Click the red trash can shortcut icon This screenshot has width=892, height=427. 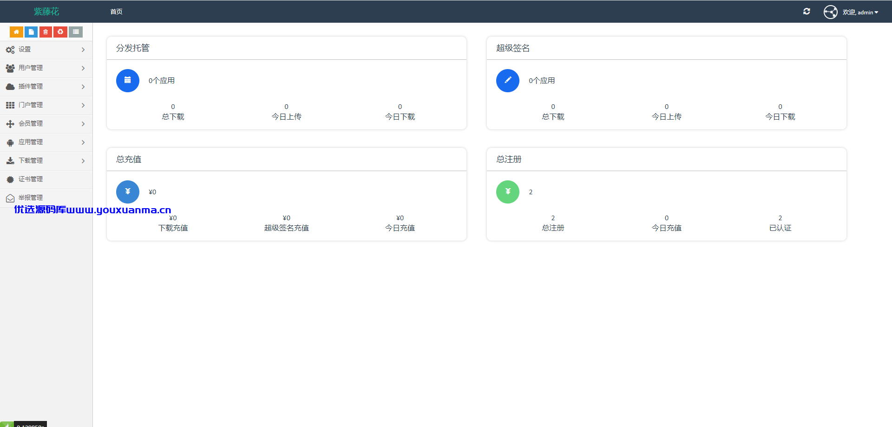coord(46,32)
